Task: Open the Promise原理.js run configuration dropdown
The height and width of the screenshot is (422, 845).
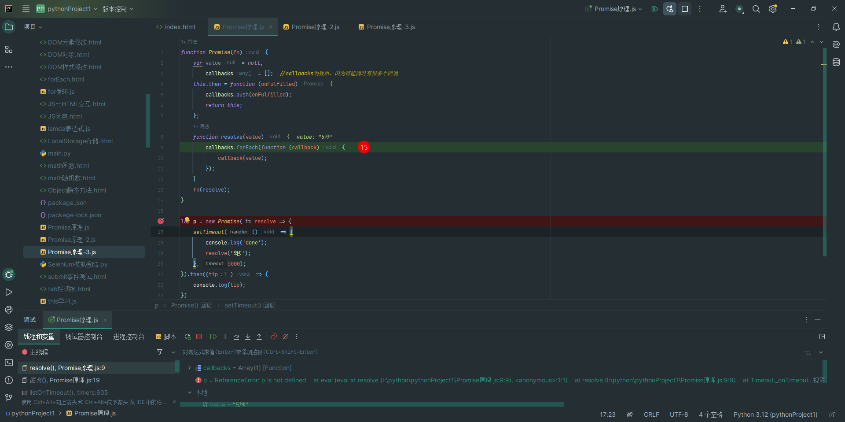Action: (614, 9)
